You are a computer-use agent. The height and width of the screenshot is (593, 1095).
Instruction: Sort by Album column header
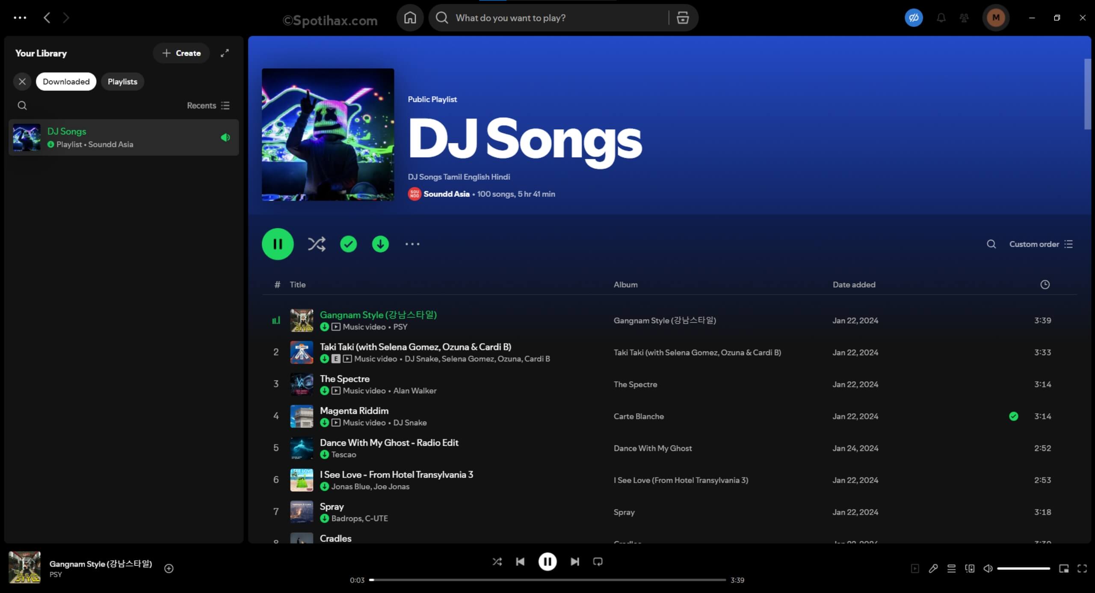(625, 285)
